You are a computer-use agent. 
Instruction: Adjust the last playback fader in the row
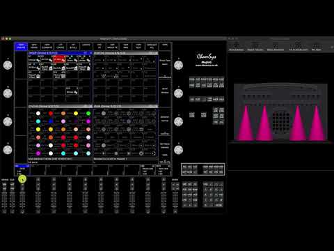pyautogui.click(x=164, y=200)
